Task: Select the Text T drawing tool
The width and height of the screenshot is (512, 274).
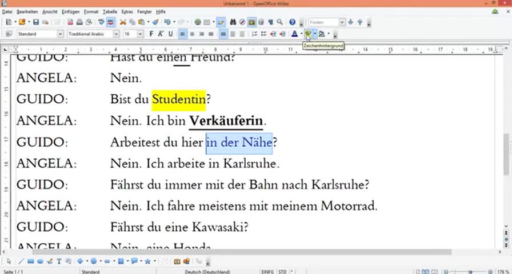Action: pos(59,261)
